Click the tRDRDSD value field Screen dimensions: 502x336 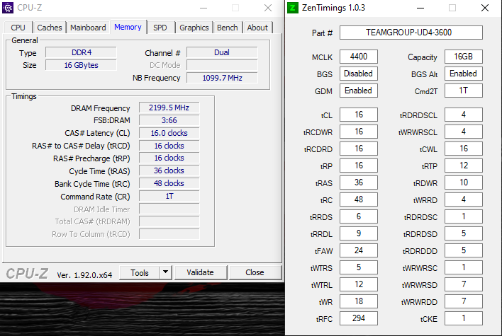(x=464, y=233)
